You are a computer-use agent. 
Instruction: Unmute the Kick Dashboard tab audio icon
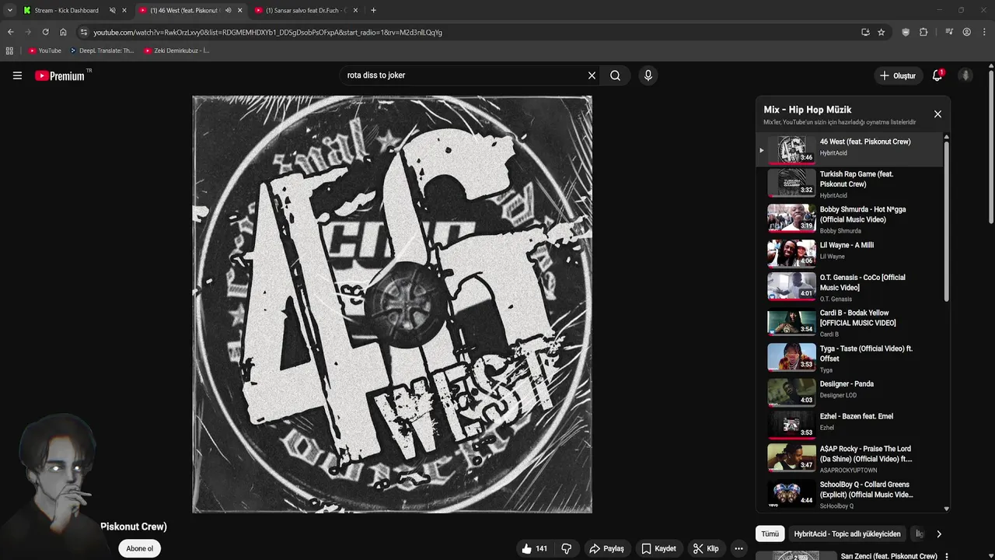tap(112, 10)
